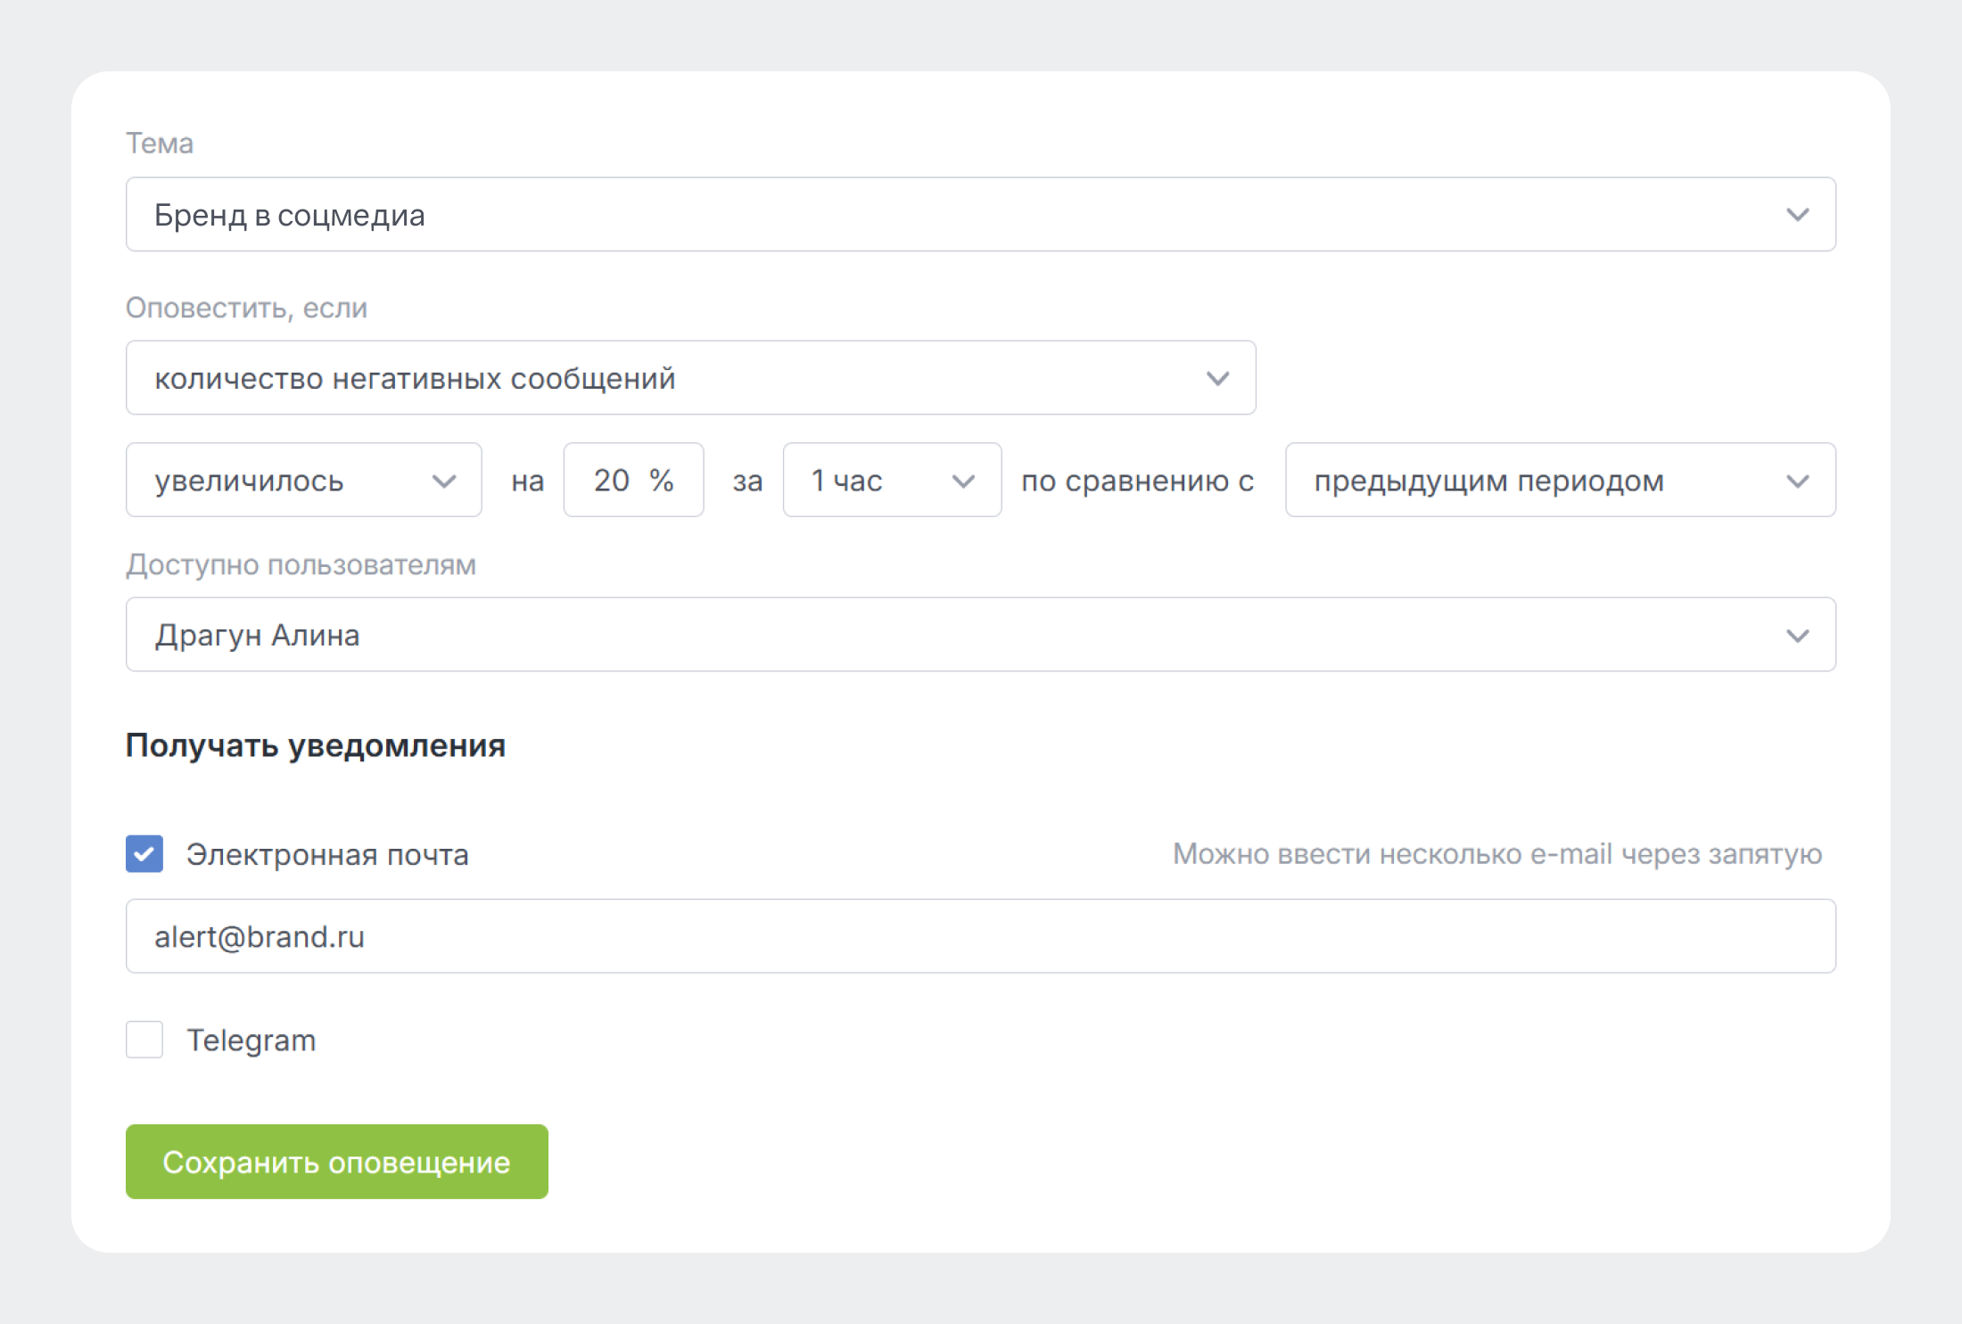The height and width of the screenshot is (1324, 1962).
Task: Uncheck the Электронная почта checkbox
Action: pos(144,854)
